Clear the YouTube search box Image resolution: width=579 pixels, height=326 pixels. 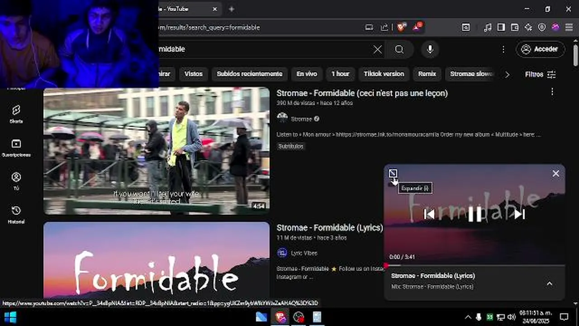[x=377, y=49]
